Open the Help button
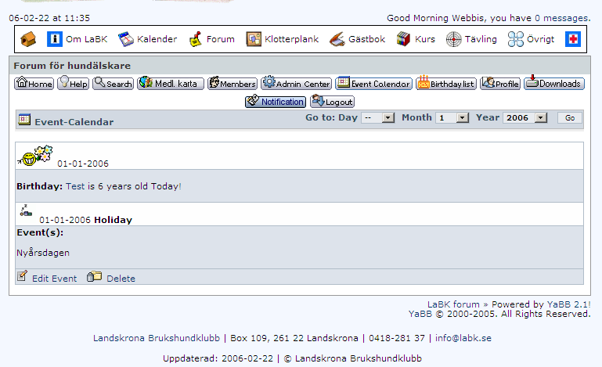Image resolution: width=602 pixels, height=367 pixels. pyautogui.click(x=73, y=83)
